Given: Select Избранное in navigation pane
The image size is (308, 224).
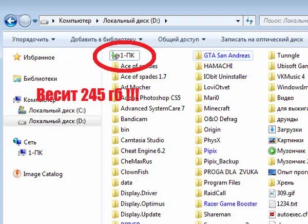Looking at the screenshot, I should (39, 58).
